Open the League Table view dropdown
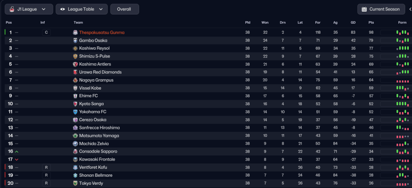412x188 pixels. 81,9
